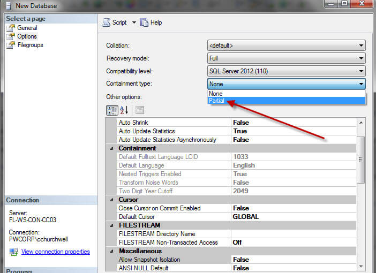Open the General page

tap(27, 28)
